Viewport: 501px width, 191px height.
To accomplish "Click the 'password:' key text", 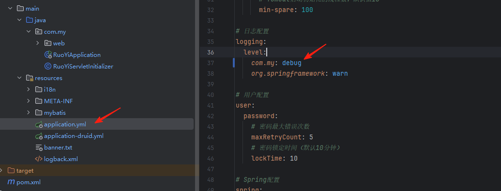I will point(261,116).
